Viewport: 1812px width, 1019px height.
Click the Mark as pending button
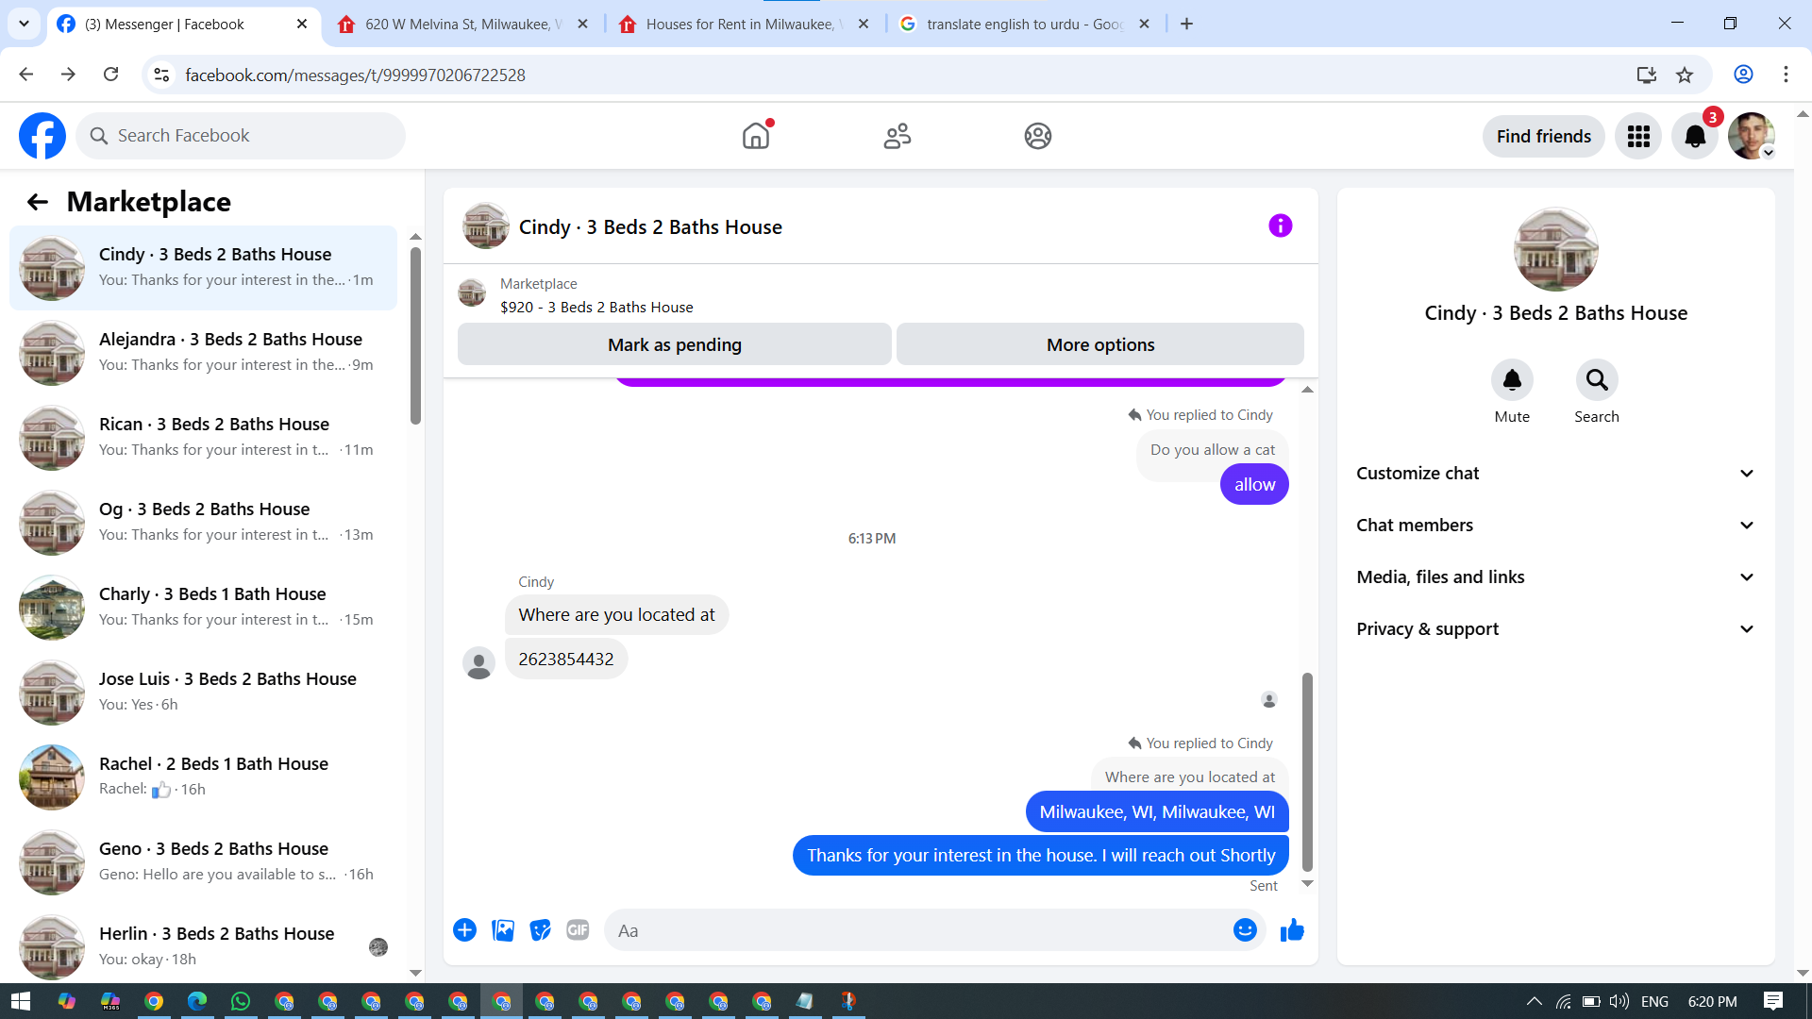click(675, 344)
